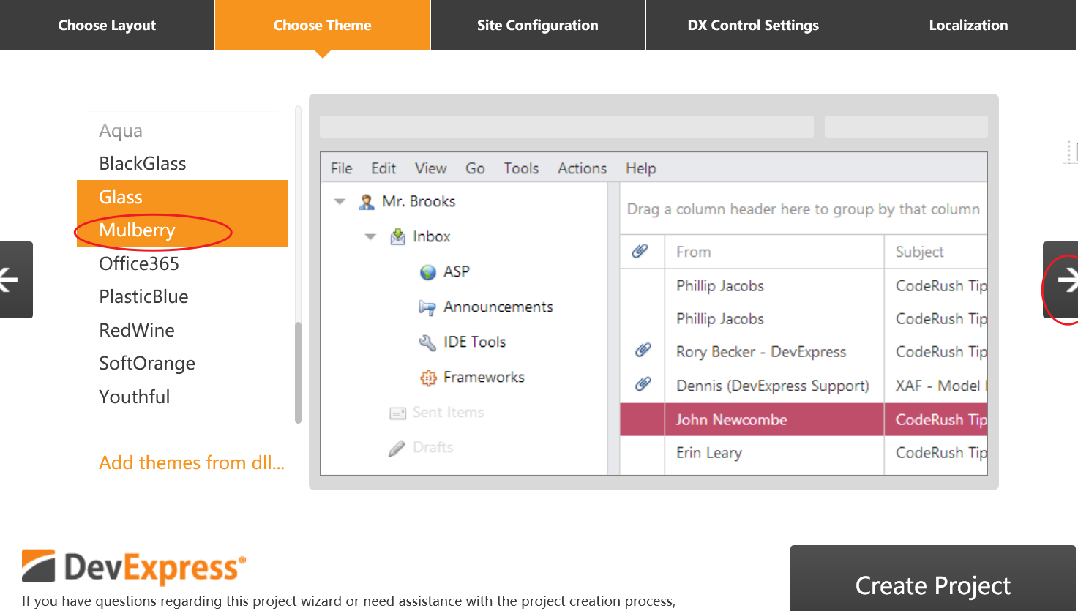1078x611 pixels.
Task: Click the Create Project button
Action: [932, 585]
